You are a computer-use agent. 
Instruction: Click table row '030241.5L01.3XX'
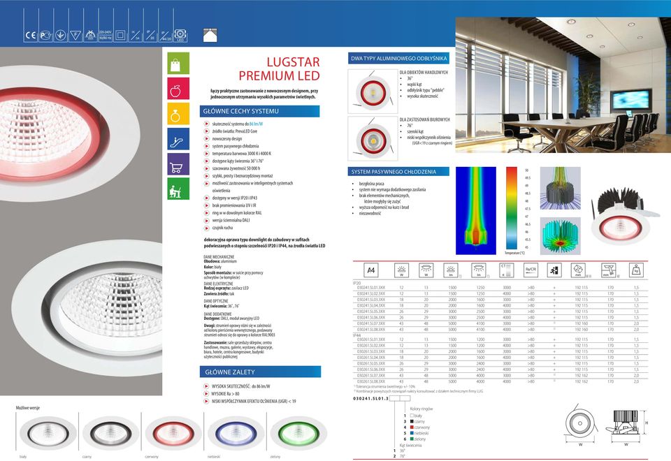pos(500,288)
